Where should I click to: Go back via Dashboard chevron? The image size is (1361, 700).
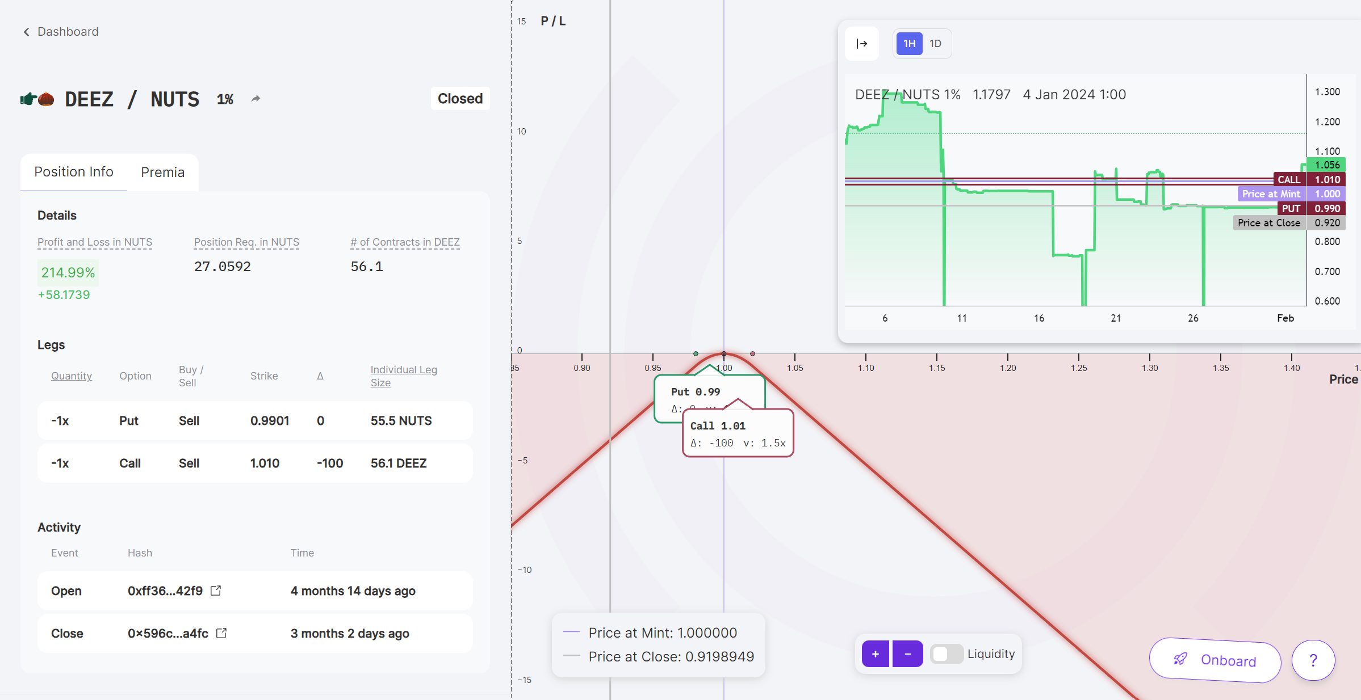26,32
